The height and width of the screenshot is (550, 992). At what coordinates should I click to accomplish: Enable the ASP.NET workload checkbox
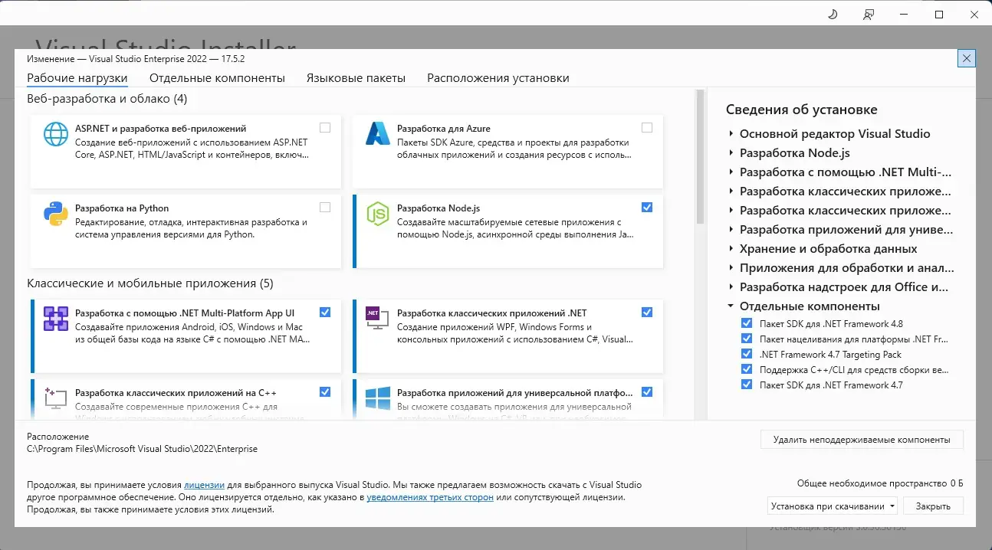tap(325, 127)
